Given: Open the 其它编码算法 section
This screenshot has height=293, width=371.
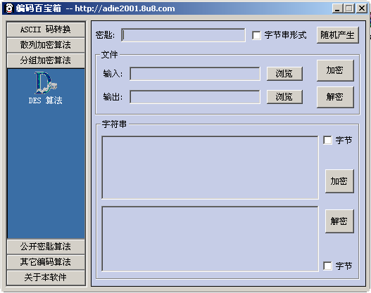Looking at the screenshot, I should (x=46, y=262).
